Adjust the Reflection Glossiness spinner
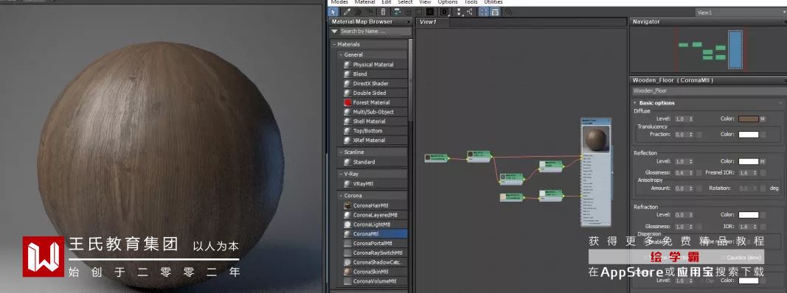The height and width of the screenshot is (293, 787). [690, 173]
